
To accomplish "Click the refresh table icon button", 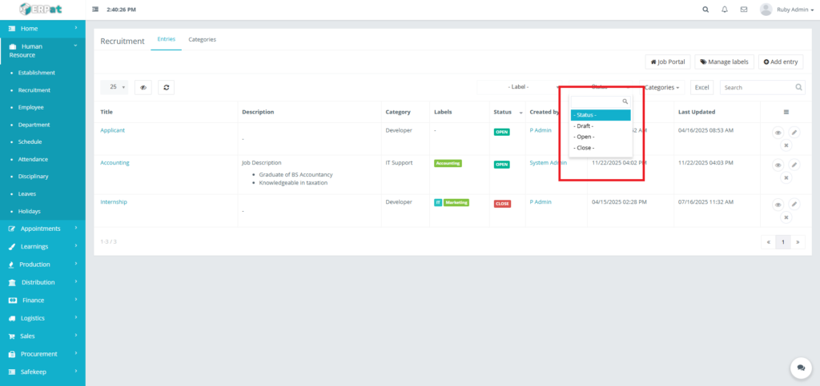I will (166, 87).
